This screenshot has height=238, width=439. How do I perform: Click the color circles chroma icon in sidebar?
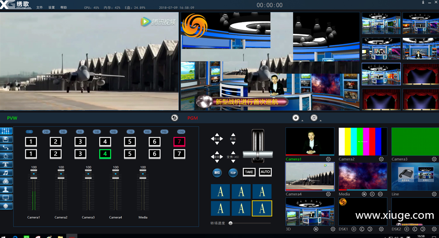click(6, 181)
